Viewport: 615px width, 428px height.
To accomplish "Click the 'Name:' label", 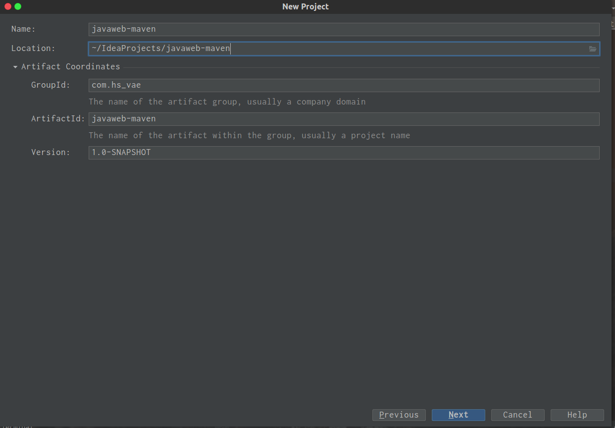I will (24, 29).
